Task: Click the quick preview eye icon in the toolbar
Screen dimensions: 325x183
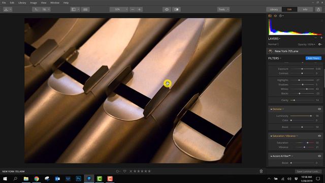Action: click(x=167, y=9)
